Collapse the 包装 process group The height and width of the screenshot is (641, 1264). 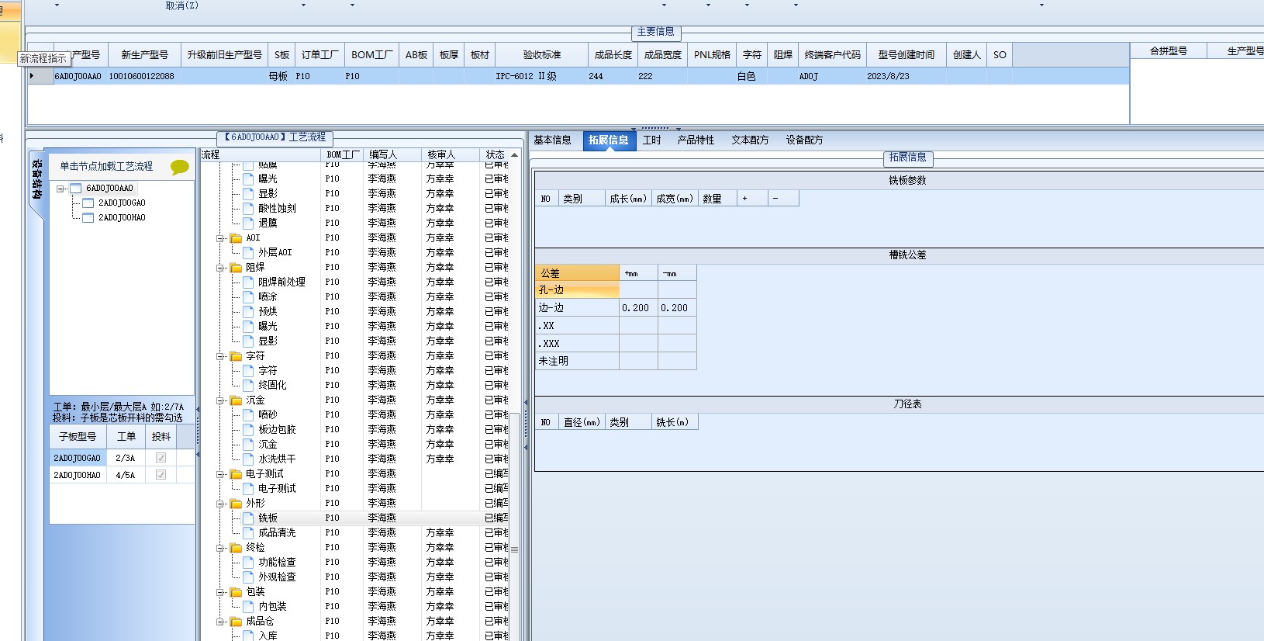pyautogui.click(x=221, y=592)
